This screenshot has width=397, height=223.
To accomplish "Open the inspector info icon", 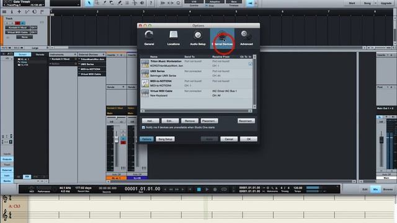I will [x=12, y=12].
